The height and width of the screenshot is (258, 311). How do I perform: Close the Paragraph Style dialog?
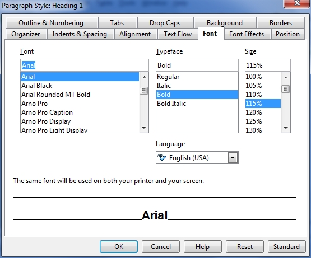297,3
